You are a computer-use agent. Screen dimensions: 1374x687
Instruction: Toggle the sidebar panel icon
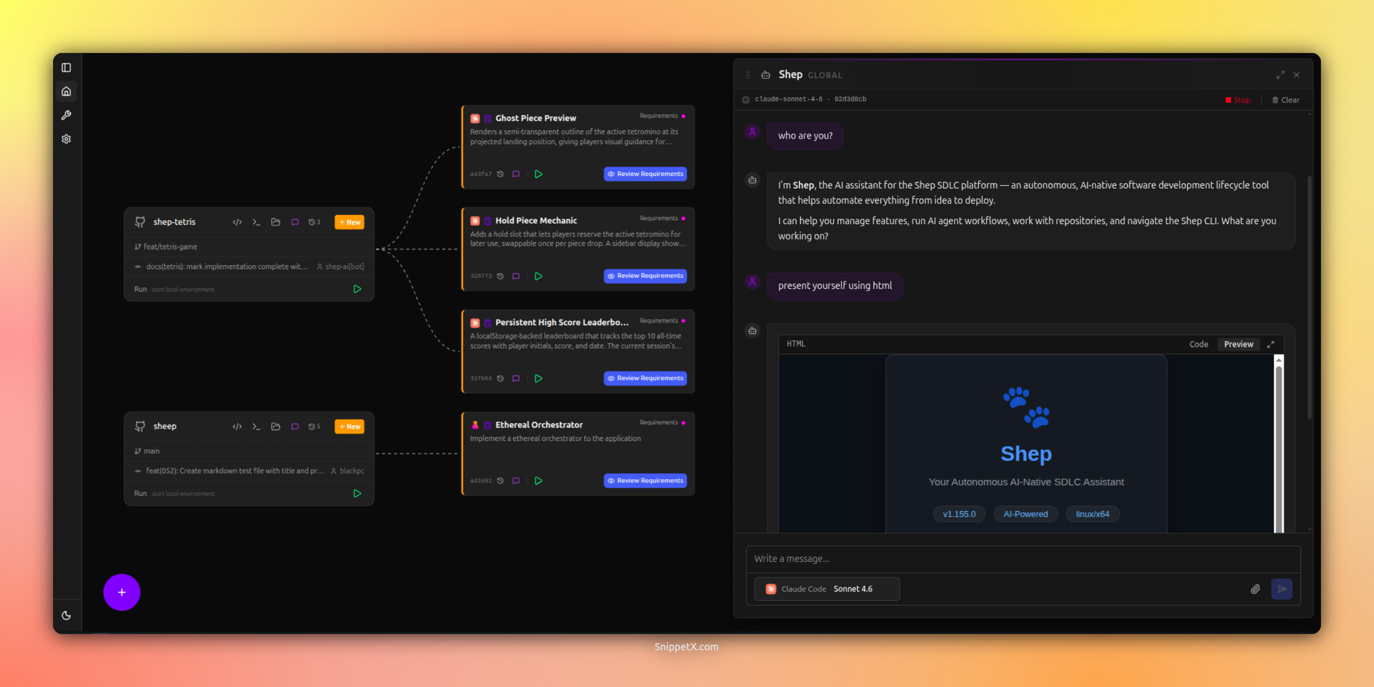(x=66, y=68)
